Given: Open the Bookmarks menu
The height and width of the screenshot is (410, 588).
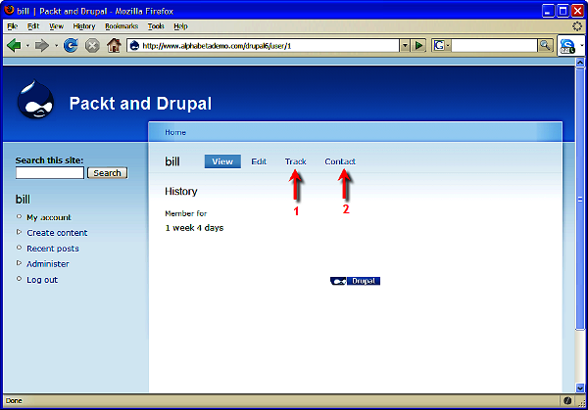Looking at the screenshot, I should tap(122, 26).
